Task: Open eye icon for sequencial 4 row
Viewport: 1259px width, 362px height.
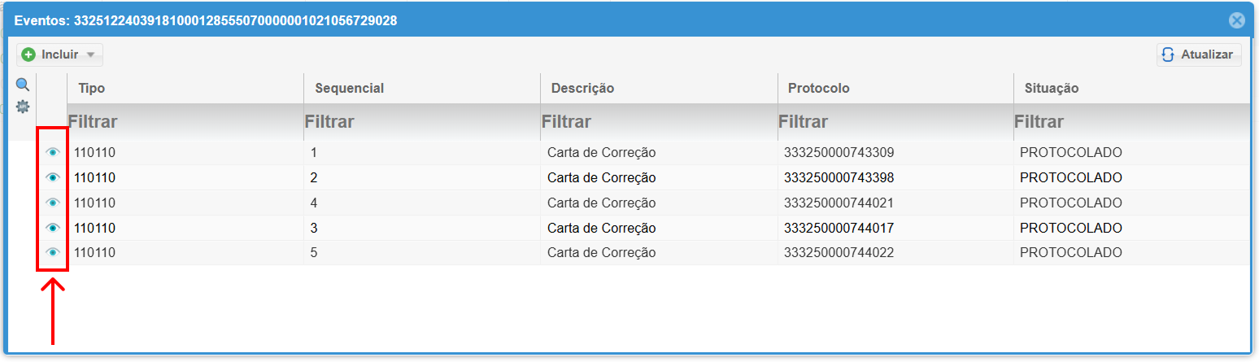Action: point(53,203)
